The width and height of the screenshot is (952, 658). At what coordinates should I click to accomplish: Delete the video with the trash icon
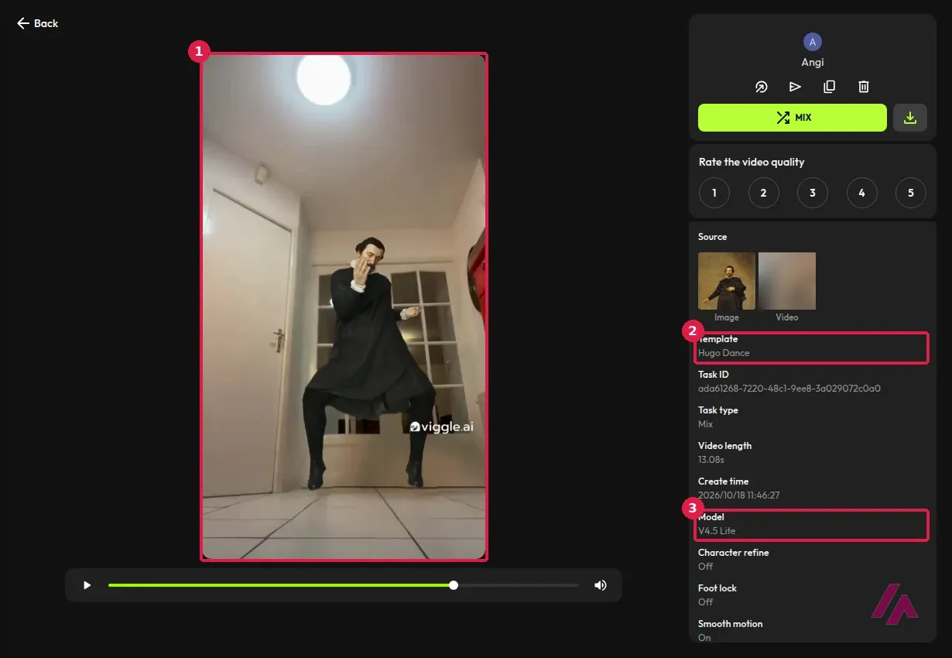click(x=864, y=87)
